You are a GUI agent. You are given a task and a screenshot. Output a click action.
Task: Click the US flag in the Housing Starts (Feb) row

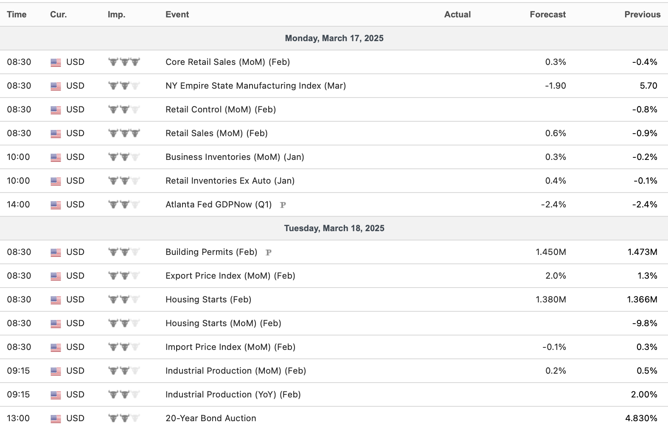[56, 300]
